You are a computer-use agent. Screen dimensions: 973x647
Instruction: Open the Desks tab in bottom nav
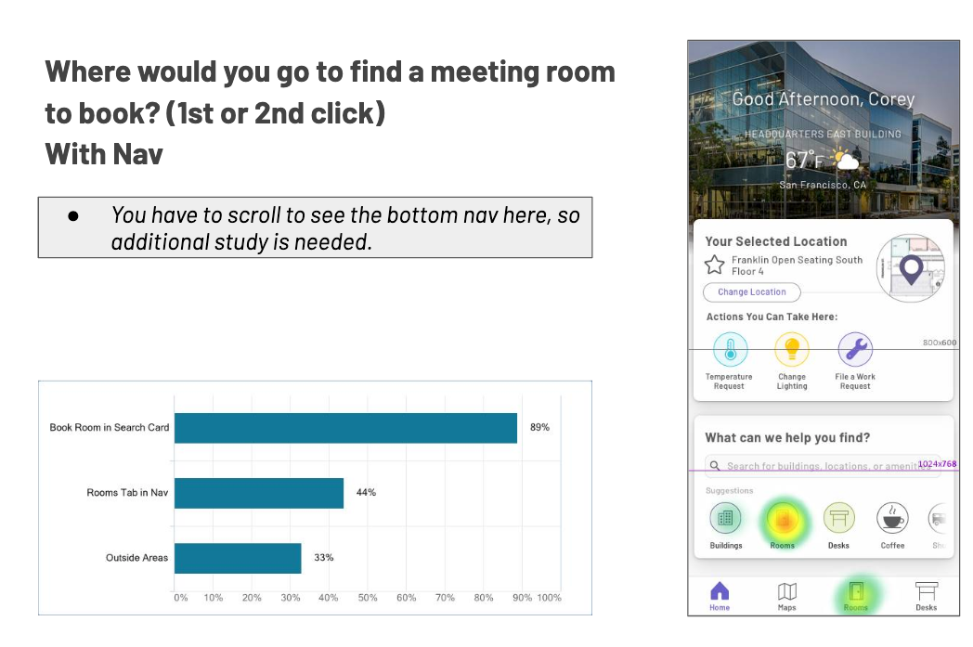coord(926,595)
